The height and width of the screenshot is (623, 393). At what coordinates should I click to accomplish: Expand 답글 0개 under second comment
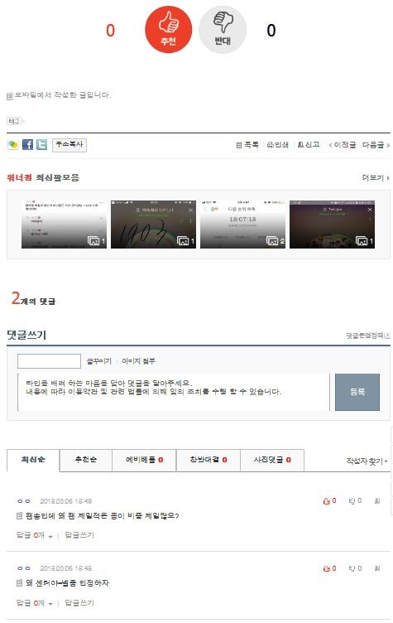pos(35,603)
